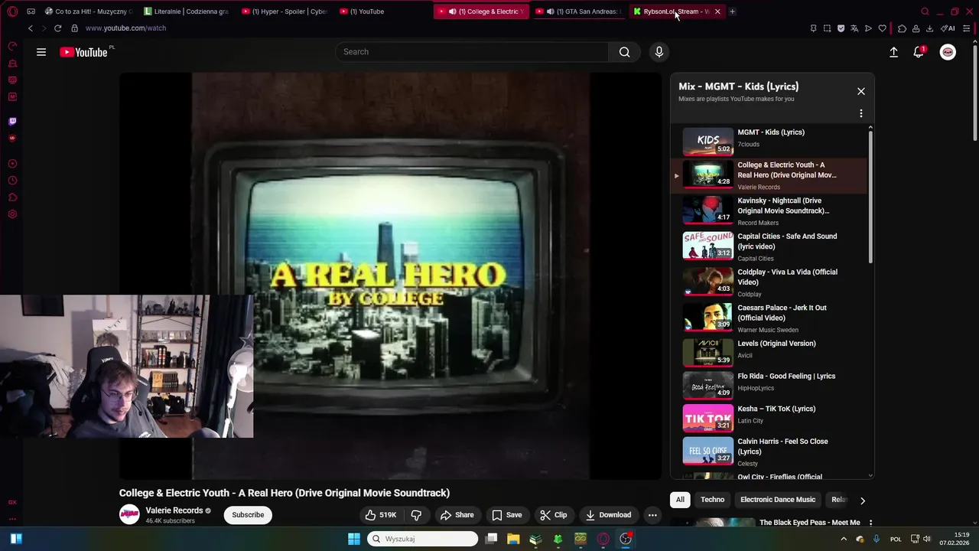Open the snapshot tool in the address bar
Screen dimensions: 979x551
pyautogui.click(x=827, y=28)
